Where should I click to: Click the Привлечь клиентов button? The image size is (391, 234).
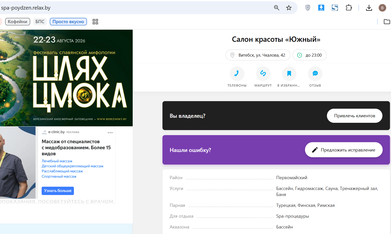[x=355, y=116]
